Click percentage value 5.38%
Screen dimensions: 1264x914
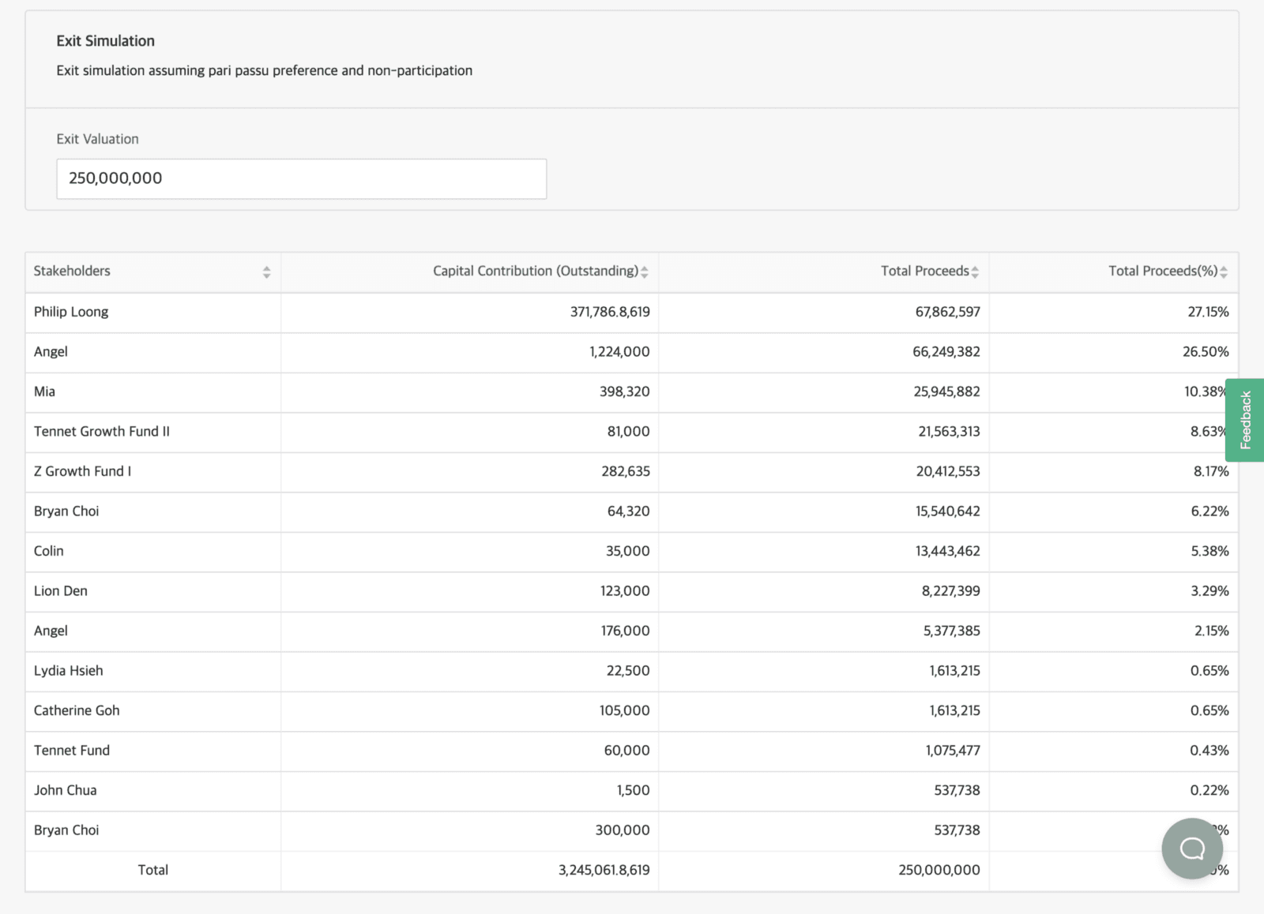click(1209, 551)
